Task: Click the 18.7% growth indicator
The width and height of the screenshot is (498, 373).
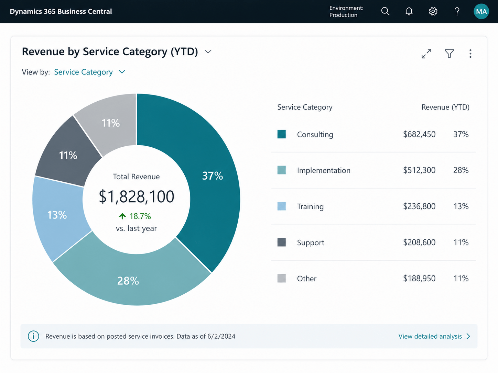Action: 135,216
